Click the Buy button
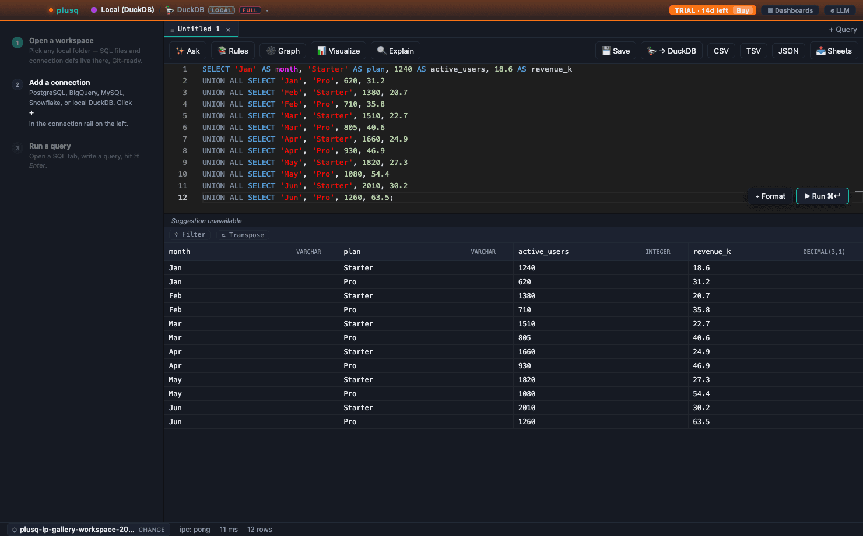This screenshot has height=536, width=863. (x=743, y=10)
